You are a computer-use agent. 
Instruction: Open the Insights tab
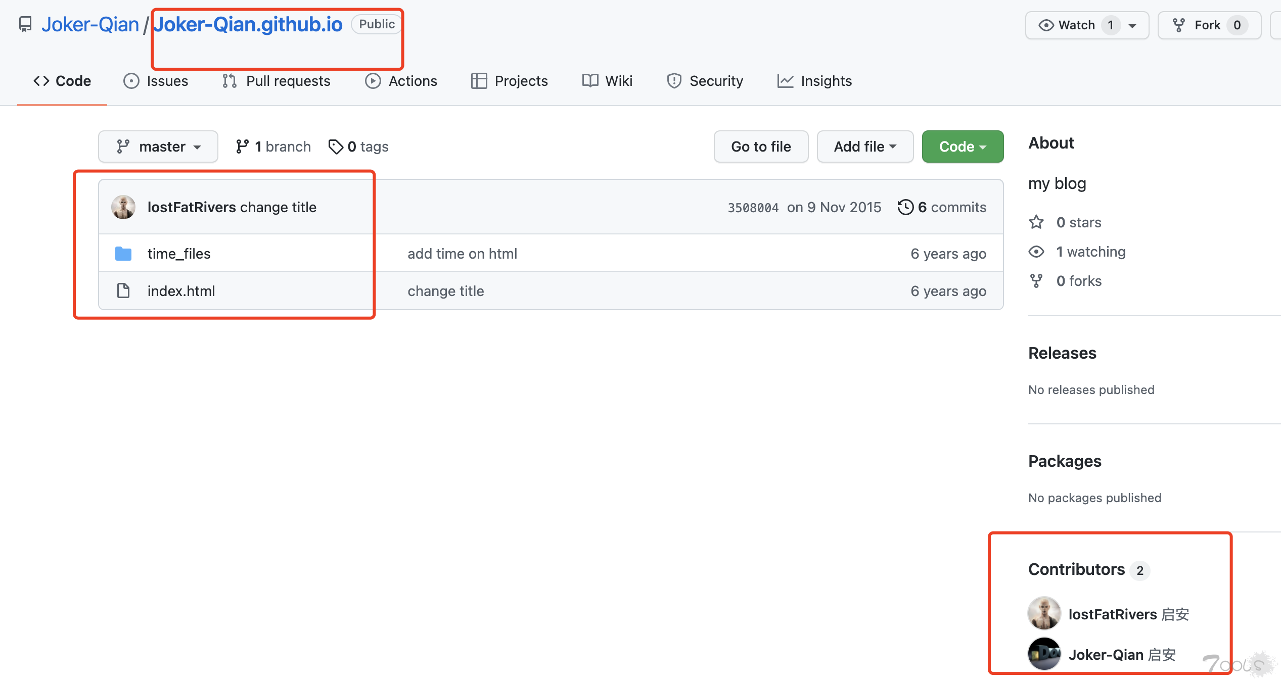coord(814,81)
